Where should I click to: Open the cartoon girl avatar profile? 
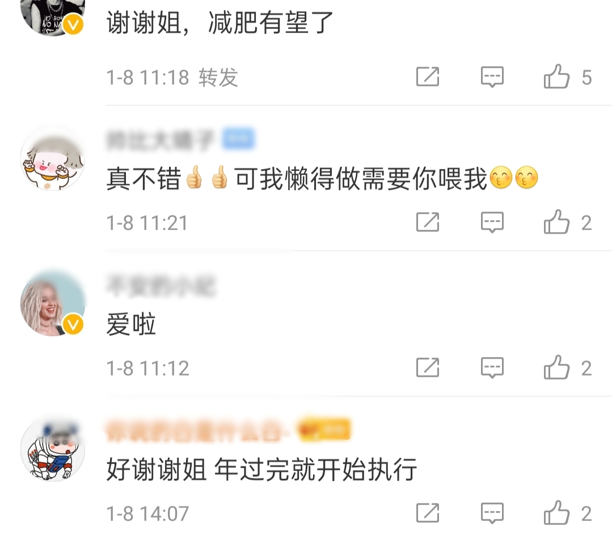(53, 158)
